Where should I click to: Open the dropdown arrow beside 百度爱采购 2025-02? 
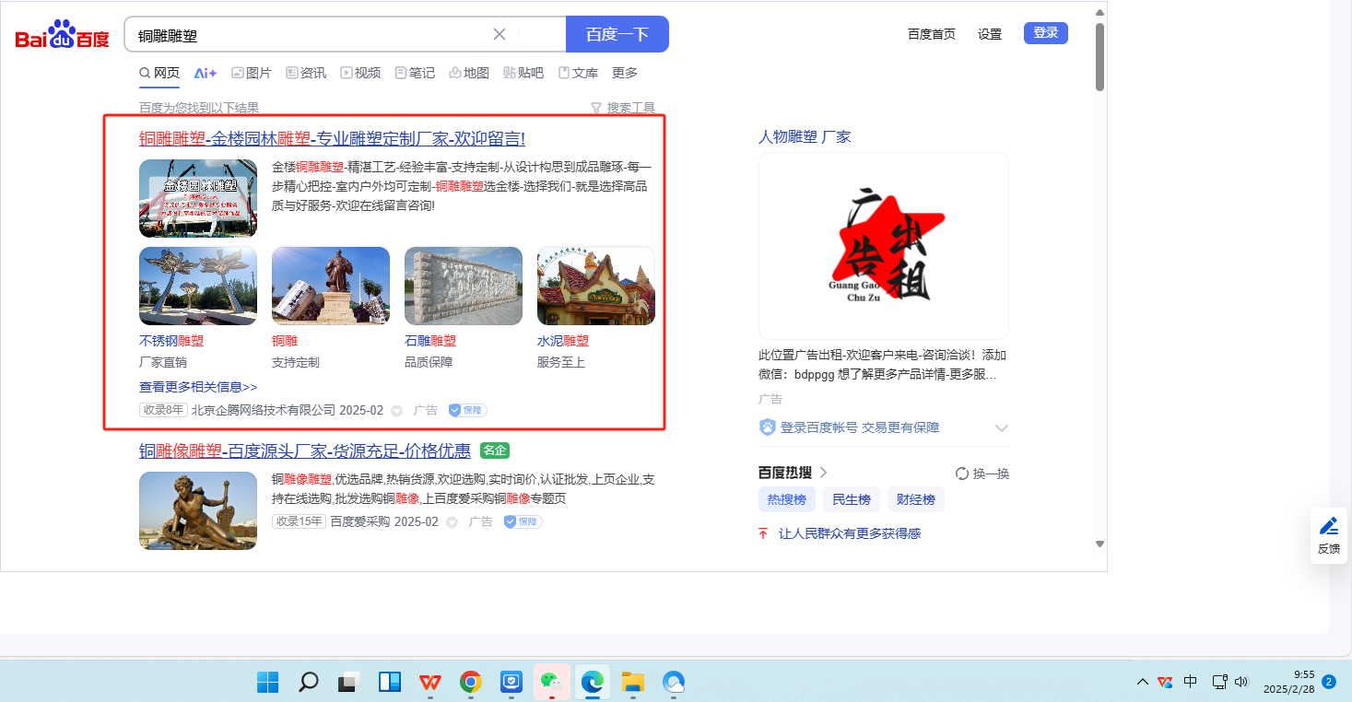click(x=452, y=522)
